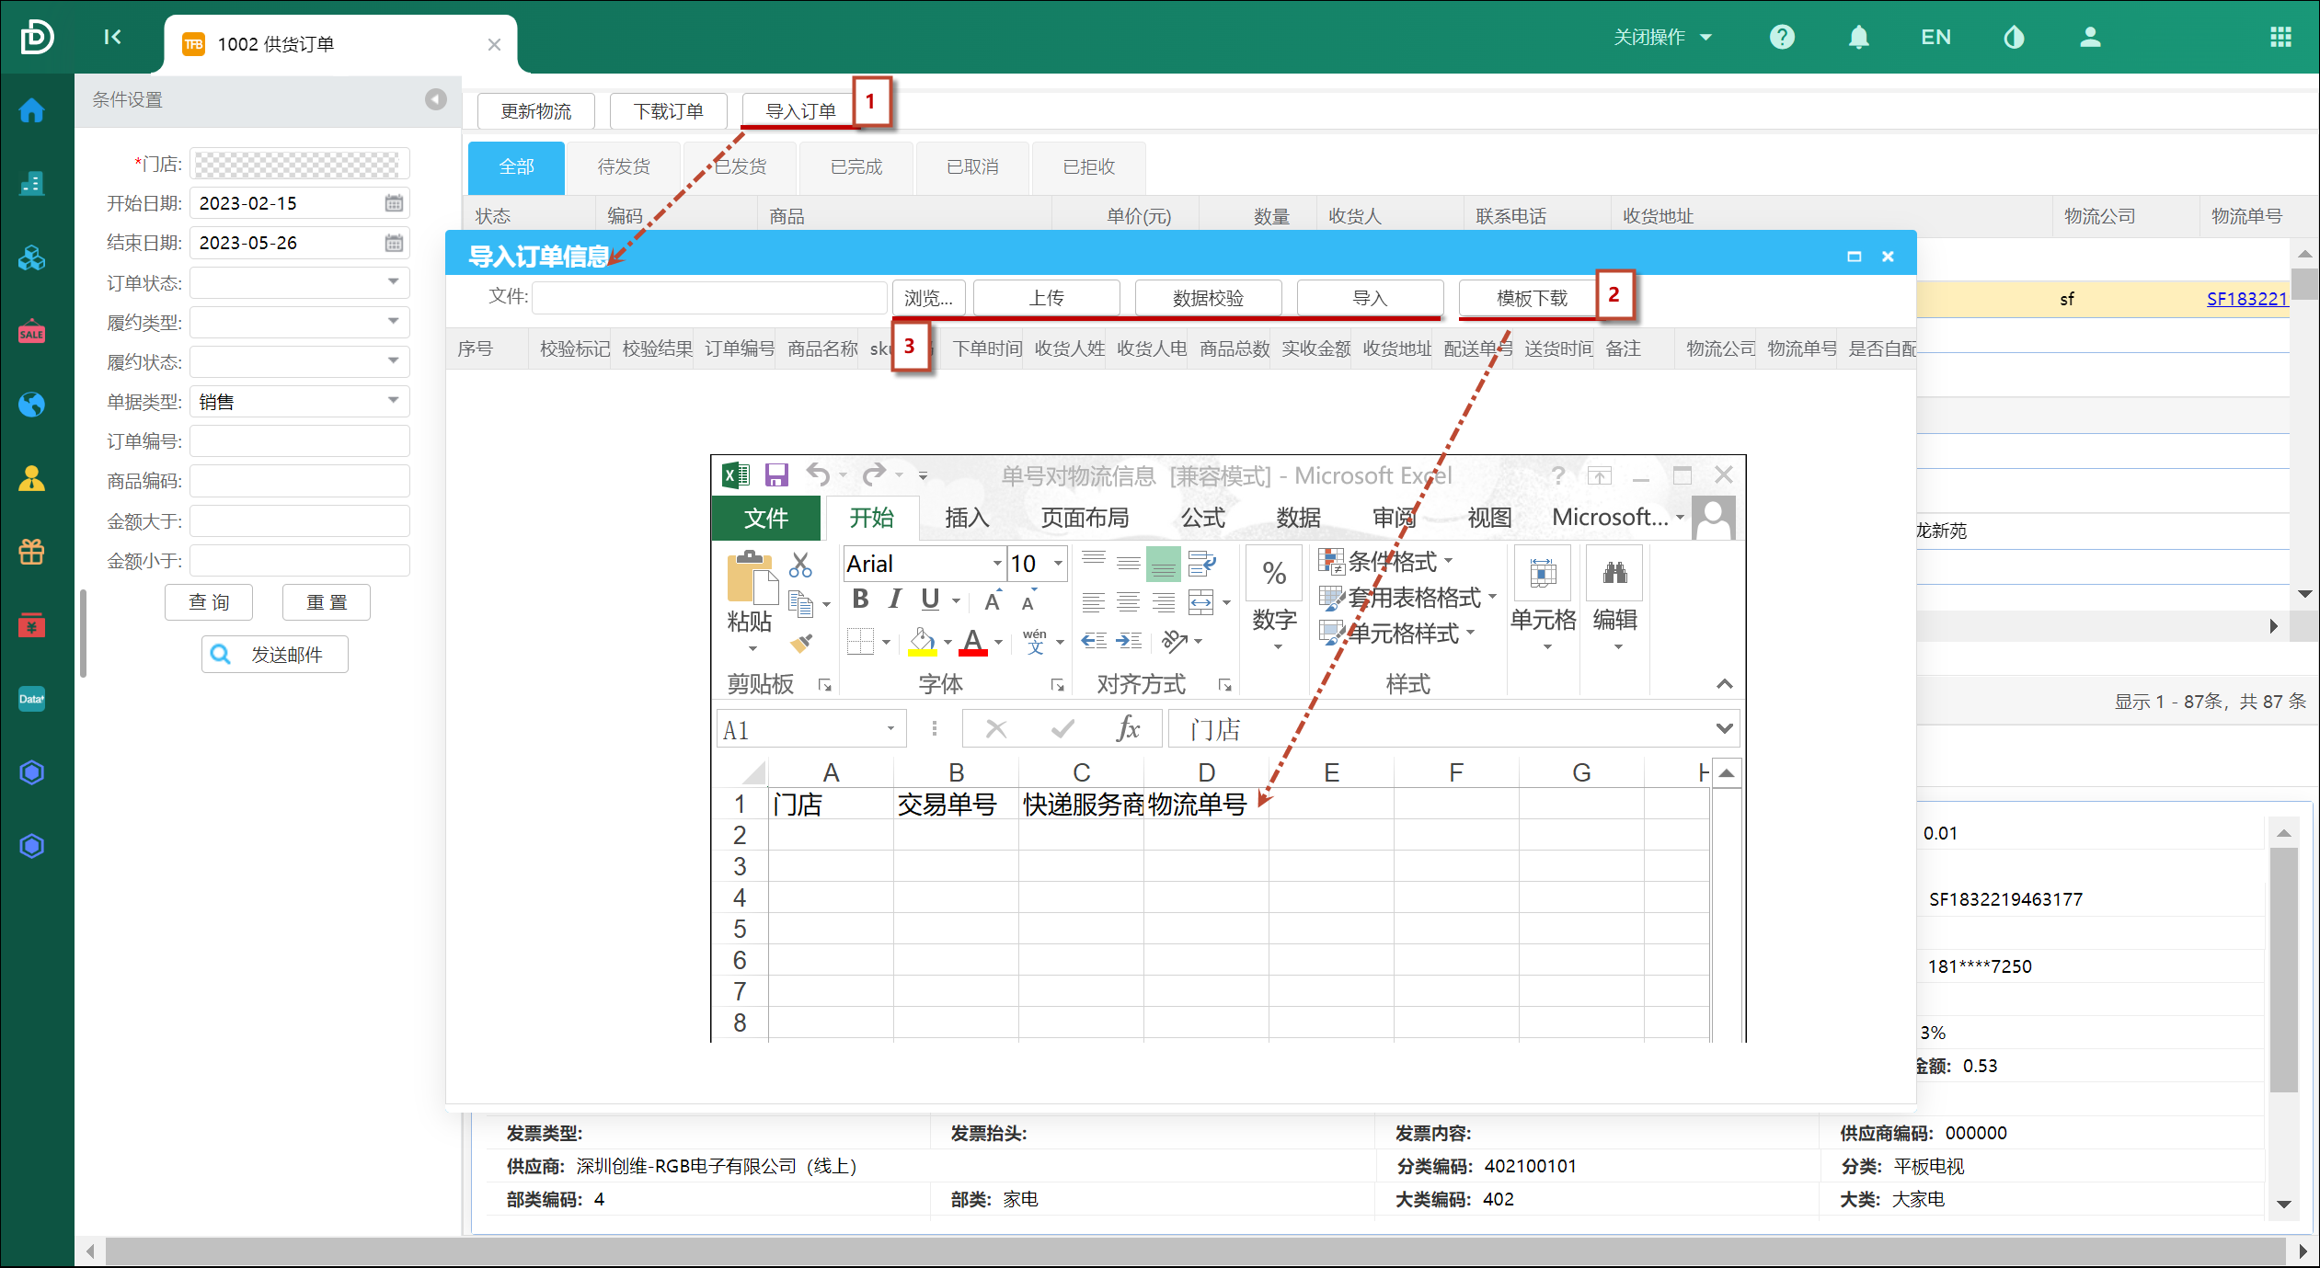
Task: Click the 订单编号 input field
Action: pos(300,441)
